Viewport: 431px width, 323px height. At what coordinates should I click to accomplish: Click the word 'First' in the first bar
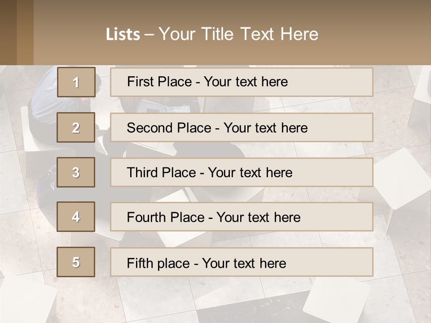[x=139, y=82]
